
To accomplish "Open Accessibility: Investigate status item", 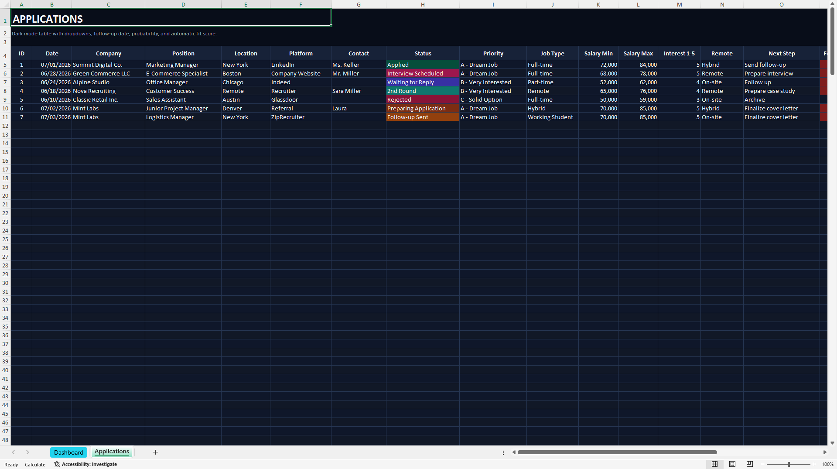I will coord(85,464).
